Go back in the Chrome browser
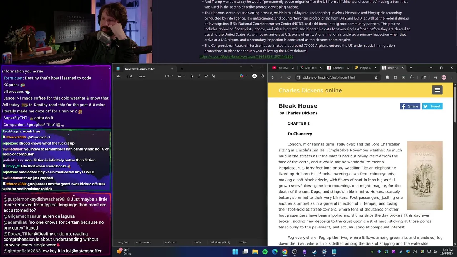 [273, 77]
